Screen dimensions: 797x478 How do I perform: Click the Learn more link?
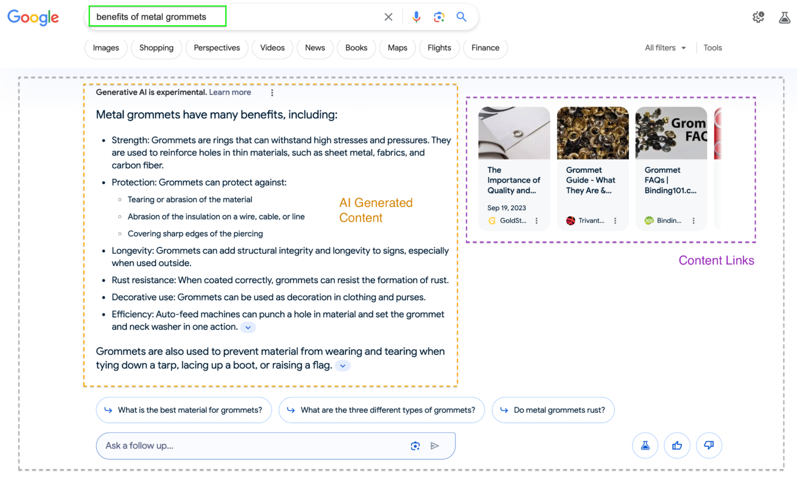pyautogui.click(x=230, y=92)
